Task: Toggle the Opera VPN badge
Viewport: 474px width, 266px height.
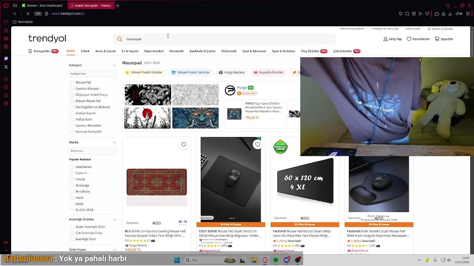Action: pyautogui.click(x=38, y=14)
